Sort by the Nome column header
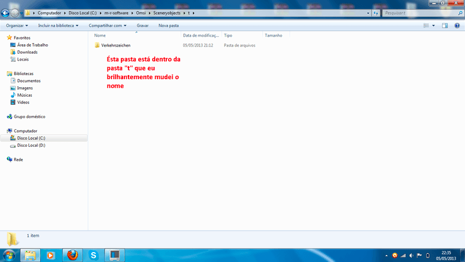Image resolution: width=465 pixels, height=262 pixels. (x=100, y=36)
